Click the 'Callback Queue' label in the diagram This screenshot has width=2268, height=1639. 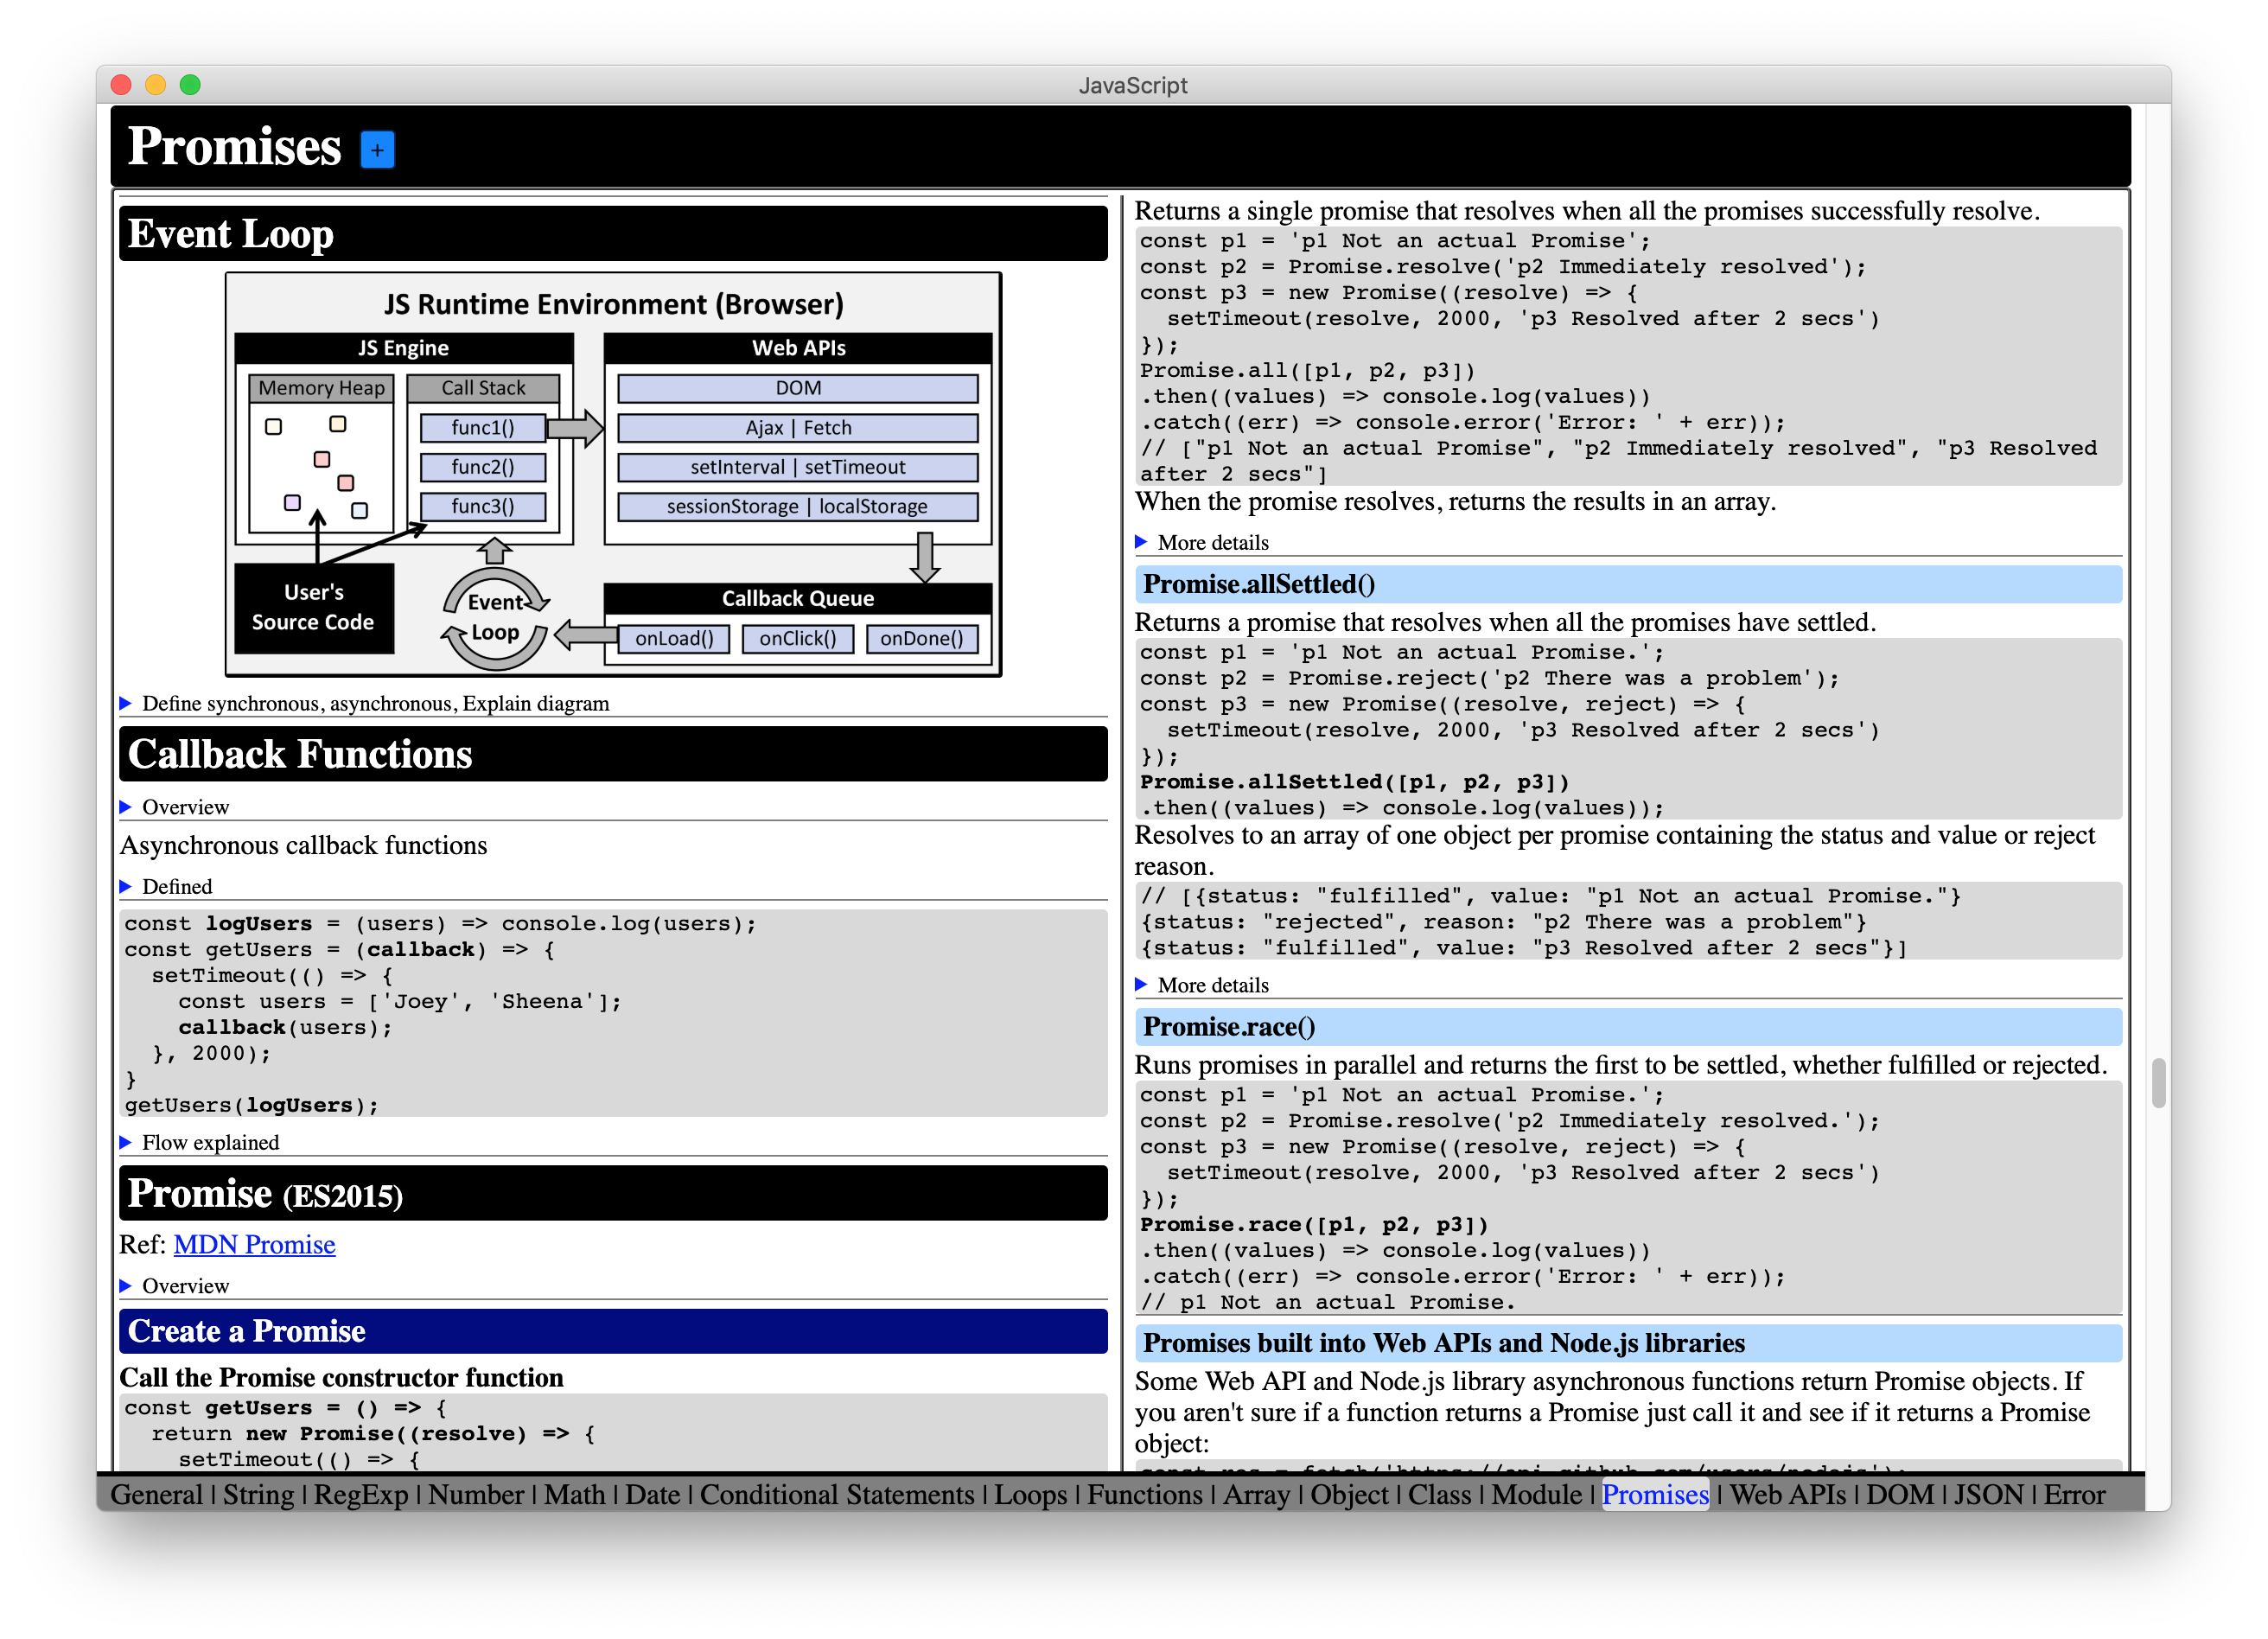798,598
